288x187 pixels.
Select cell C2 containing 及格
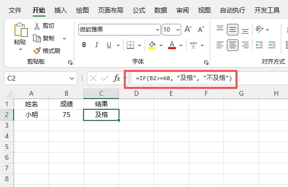[101, 115]
